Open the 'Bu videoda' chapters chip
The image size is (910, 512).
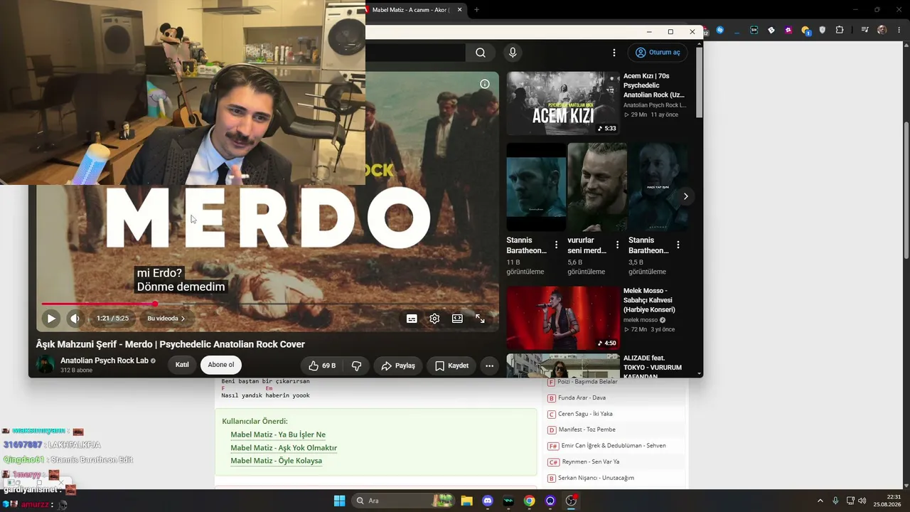pos(166,319)
